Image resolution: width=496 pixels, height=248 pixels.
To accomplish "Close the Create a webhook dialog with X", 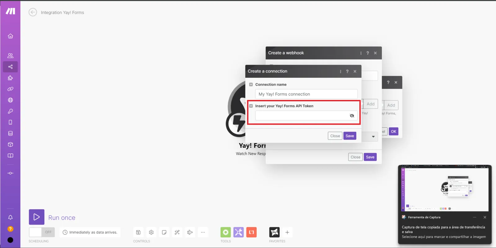I will point(375,53).
